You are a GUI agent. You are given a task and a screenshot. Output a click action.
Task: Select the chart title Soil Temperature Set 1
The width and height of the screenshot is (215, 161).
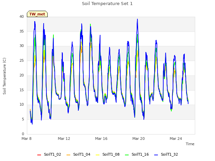[107, 4]
